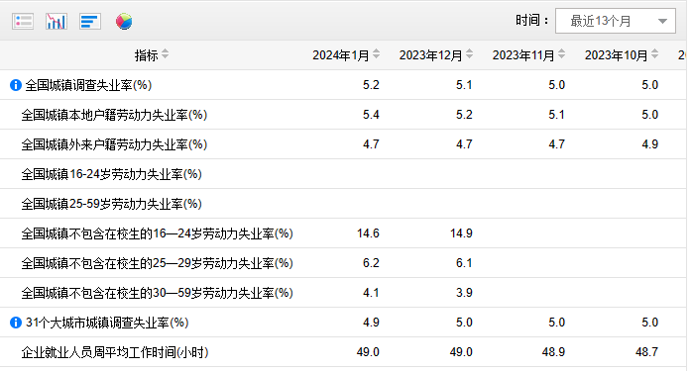Open pie chart view icon

coord(124,21)
